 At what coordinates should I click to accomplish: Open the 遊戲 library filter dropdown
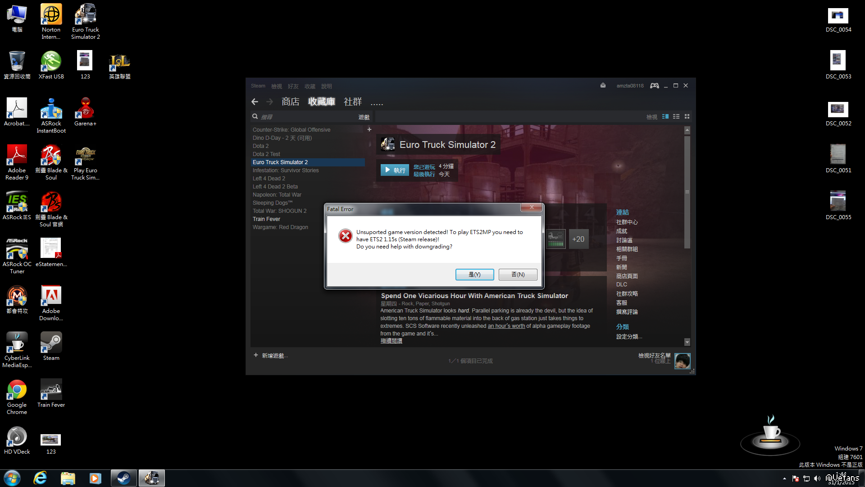(x=364, y=117)
